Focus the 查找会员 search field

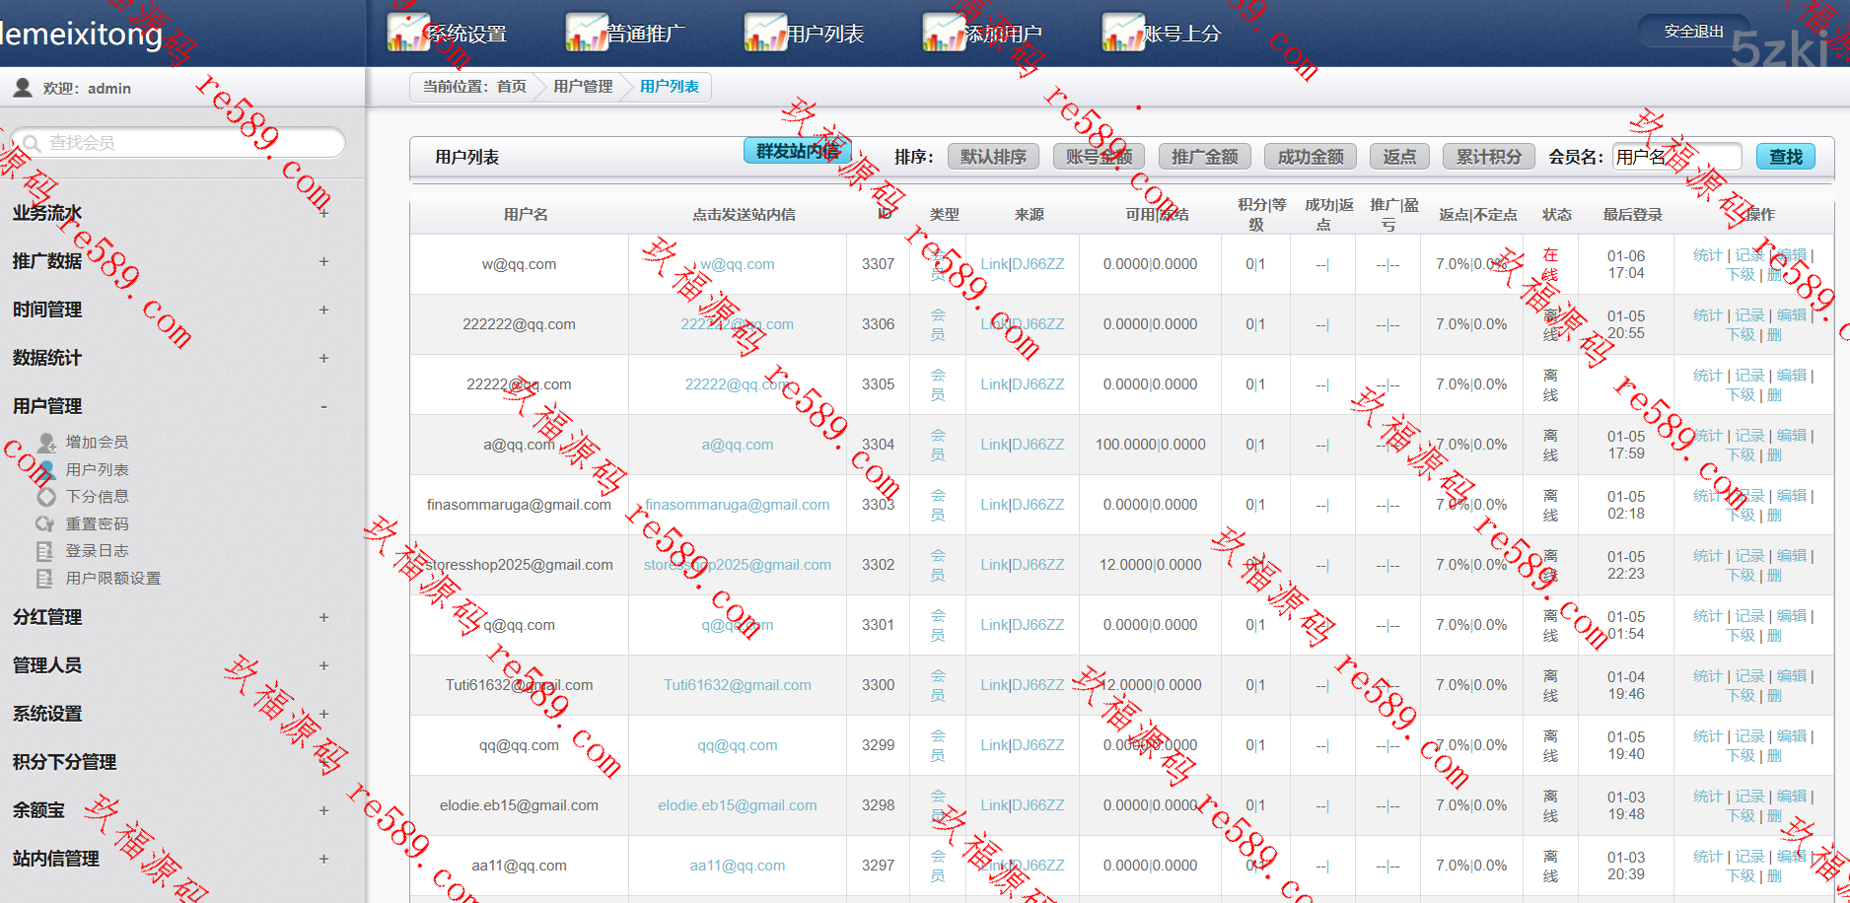[x=187, y=143]
